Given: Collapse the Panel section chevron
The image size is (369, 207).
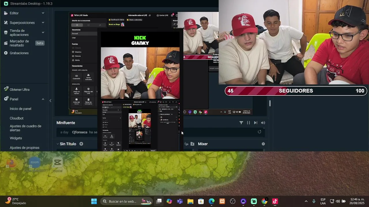Looking at the screenshot, I should point(43,99).
